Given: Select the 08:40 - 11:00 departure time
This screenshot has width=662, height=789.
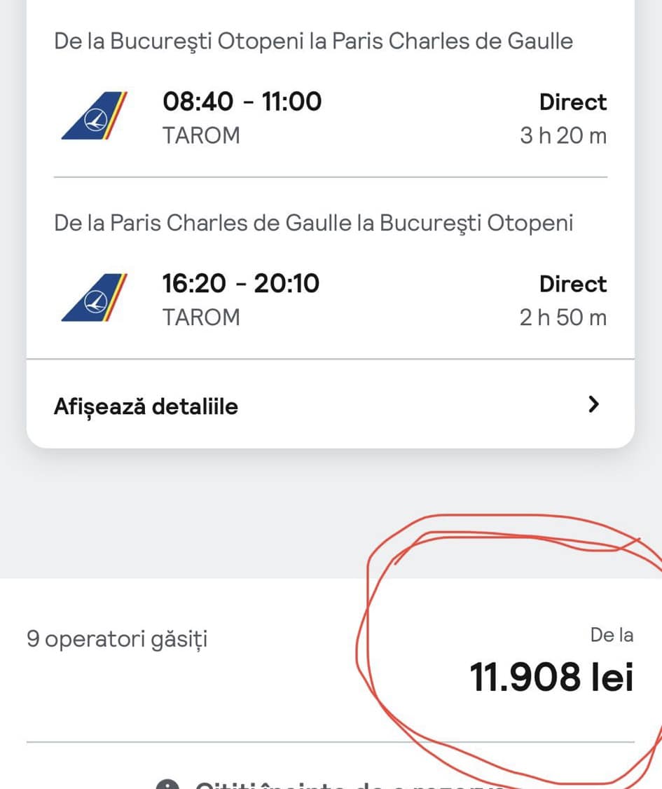Looking at the screenshot, I should tap(242, 102).
